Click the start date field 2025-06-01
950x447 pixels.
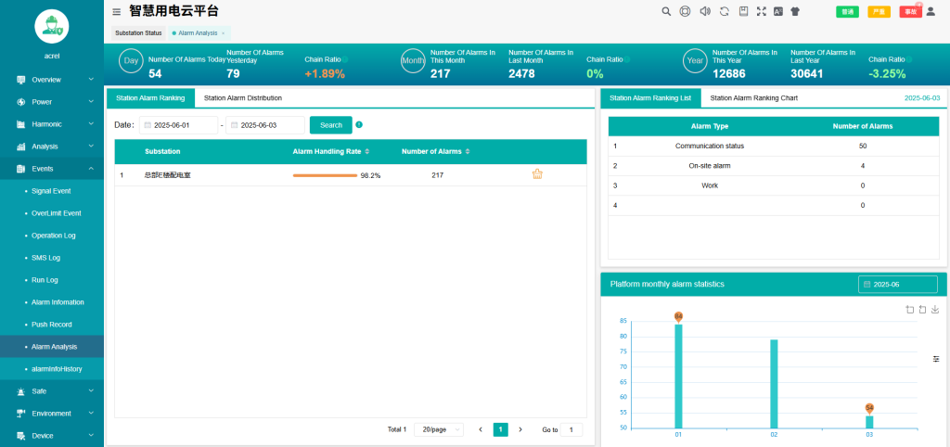(178, 125)
